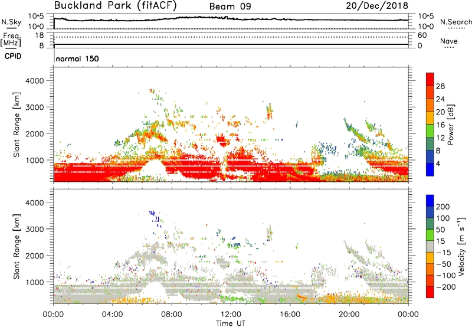
Task: Click the 04:00 time tick label
Action: click(112, 315)
